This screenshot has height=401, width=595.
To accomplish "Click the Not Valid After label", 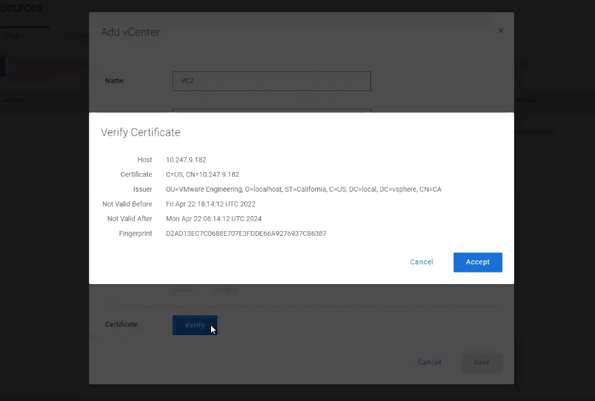I will coord(129,219).
